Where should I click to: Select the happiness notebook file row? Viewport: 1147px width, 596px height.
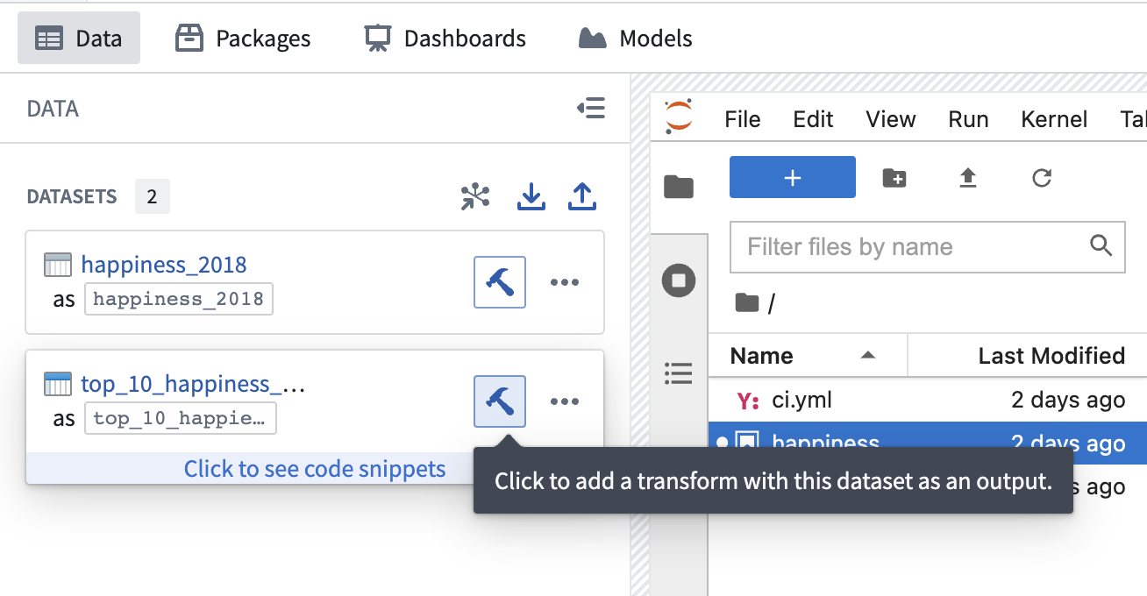coord(928,443)
